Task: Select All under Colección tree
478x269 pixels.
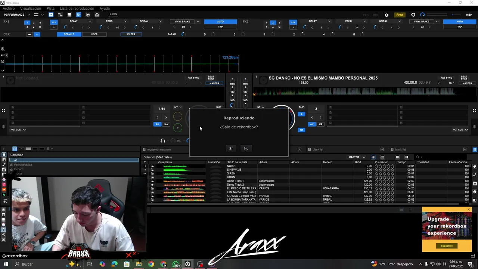Action: point(74,160)
